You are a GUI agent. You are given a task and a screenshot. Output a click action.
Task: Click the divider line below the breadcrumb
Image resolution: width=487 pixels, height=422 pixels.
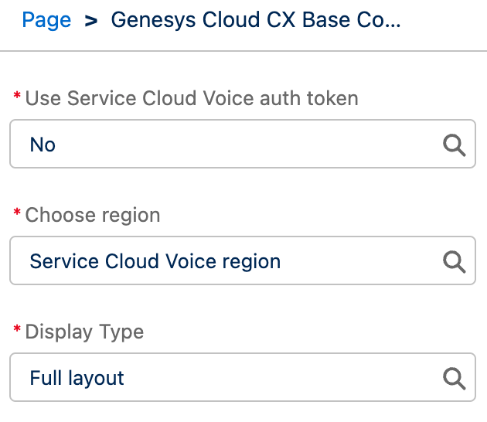[x=243, y=50]
